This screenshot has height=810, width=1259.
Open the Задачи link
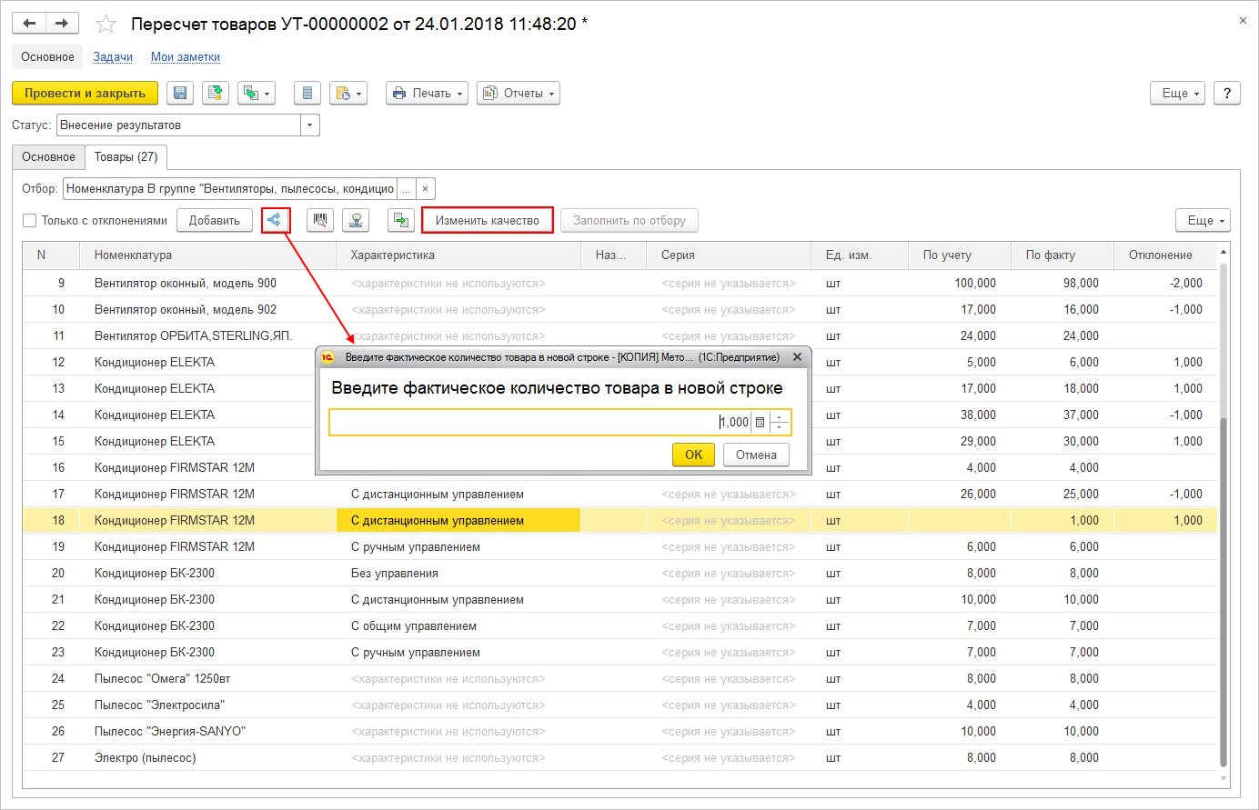(x=113, y=56)
